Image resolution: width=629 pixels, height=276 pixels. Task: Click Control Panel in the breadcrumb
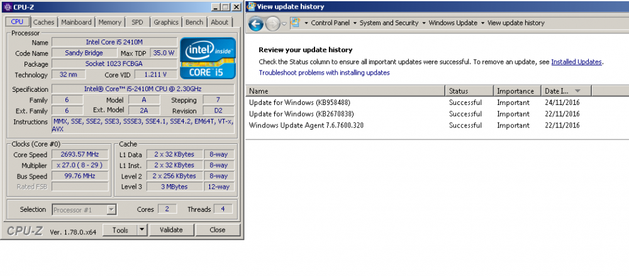[330, 23]
